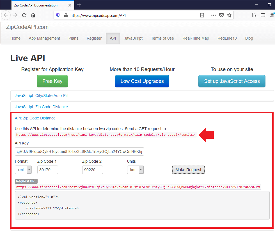275x231 pixels.
Task: Expand JavaScript: City/State Auto-Fill section
Action: [x=42, y=96]
